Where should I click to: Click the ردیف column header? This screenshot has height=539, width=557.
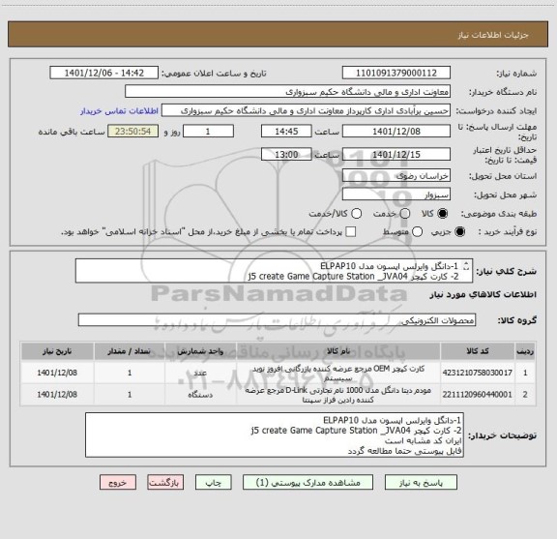click(x=525, y=351)
